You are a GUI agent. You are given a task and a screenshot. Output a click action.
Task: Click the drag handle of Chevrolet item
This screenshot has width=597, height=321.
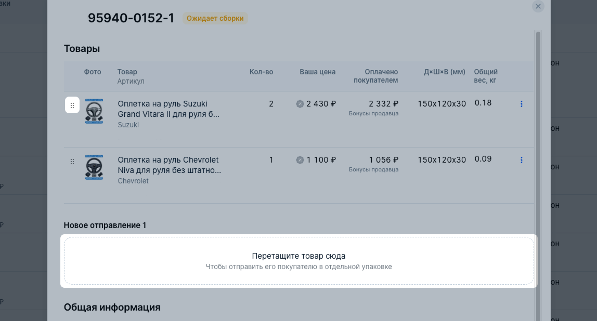point(72,162)
